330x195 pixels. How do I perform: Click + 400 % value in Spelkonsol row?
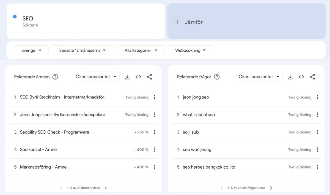point(141,150)
